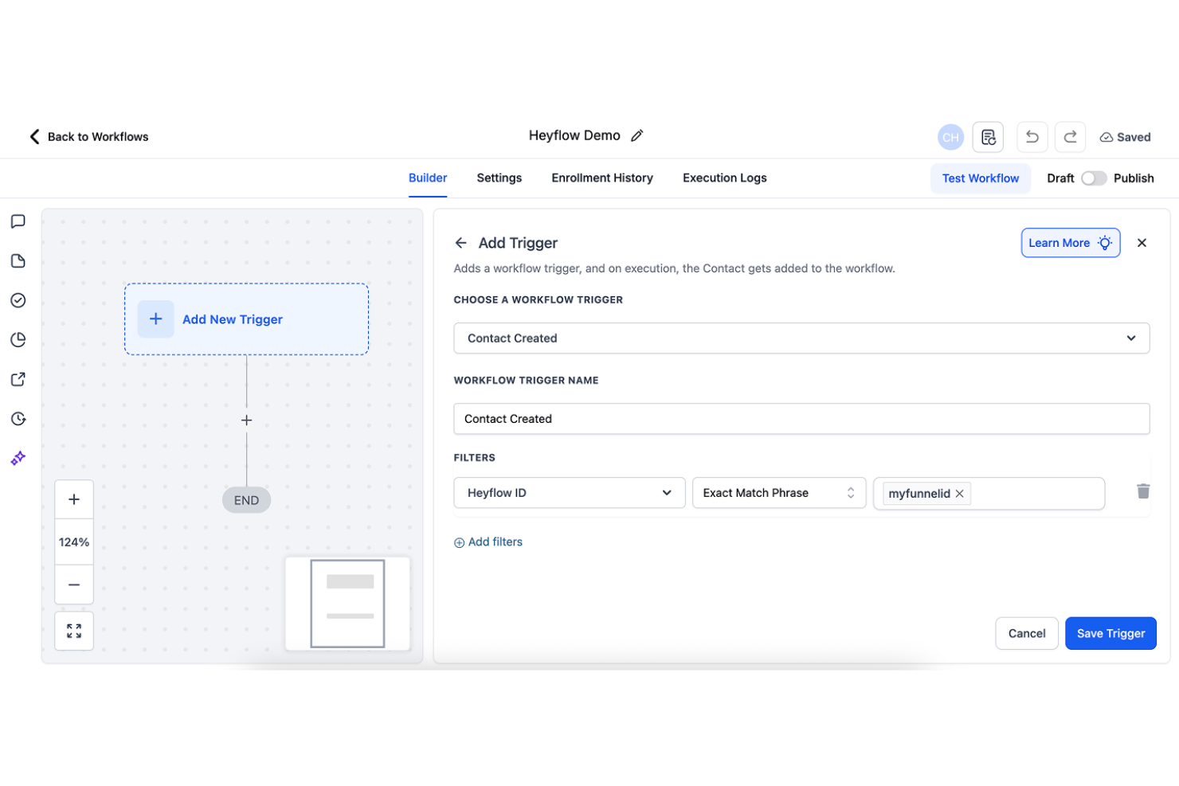Open the Exact Match Phrase operator dropdown
This screenshot has width=1179, height=786.
tap(779, 493)
